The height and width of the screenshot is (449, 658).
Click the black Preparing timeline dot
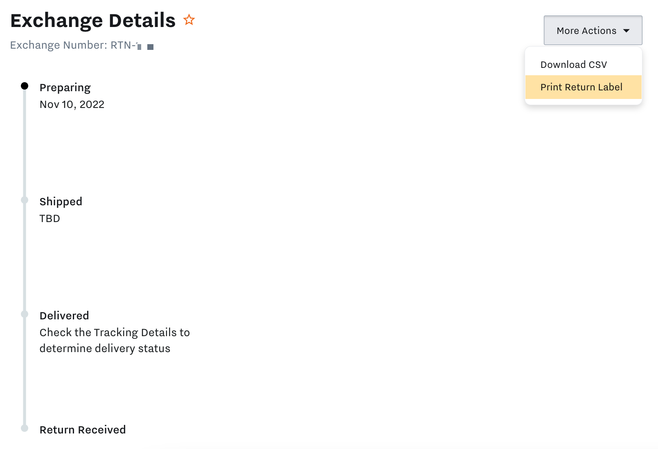tap(25, 86)
